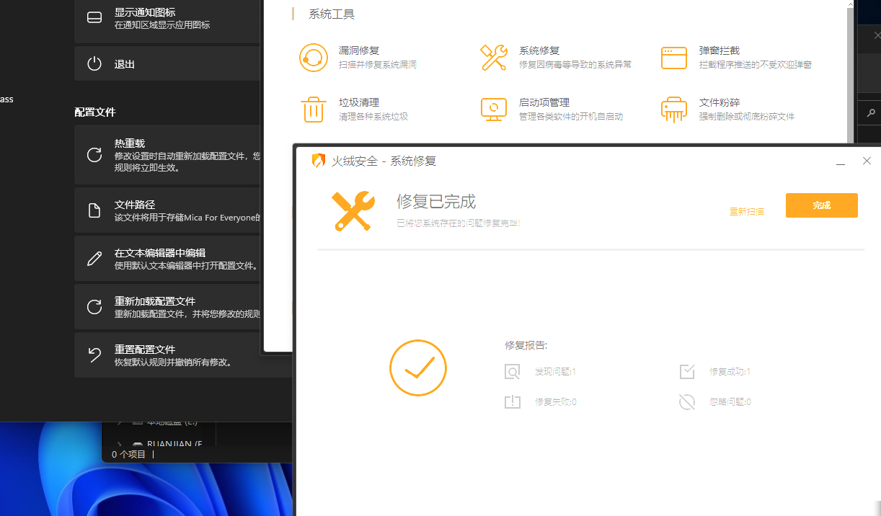Click the 系统修复 label in system tools
The width and height of the screenshot is (881, 516).
coord(539,50)
